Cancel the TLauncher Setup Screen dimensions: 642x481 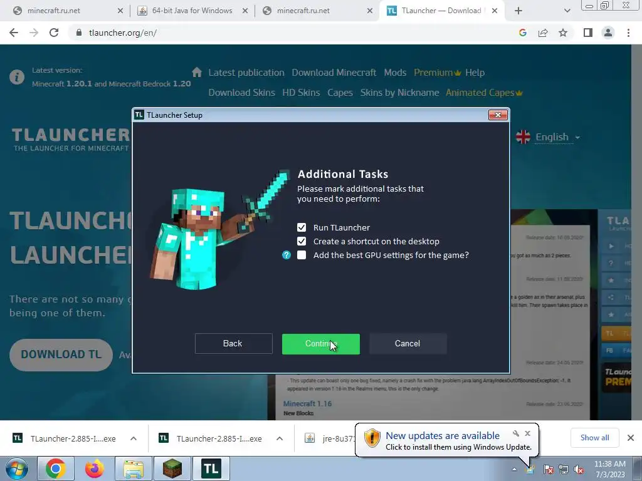point(408,344)
